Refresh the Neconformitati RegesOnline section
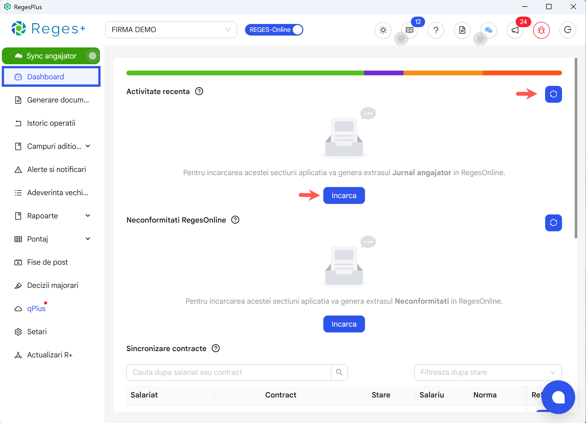The image size is (586, 423). click(x=553, y=223)
